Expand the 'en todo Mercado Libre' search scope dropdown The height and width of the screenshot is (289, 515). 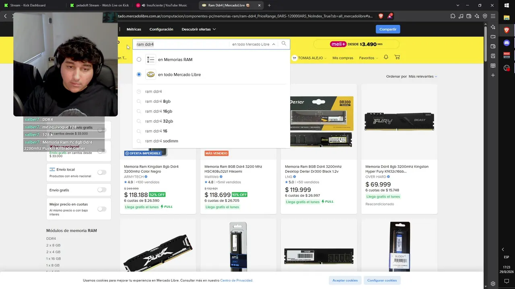tap(253, 44)
